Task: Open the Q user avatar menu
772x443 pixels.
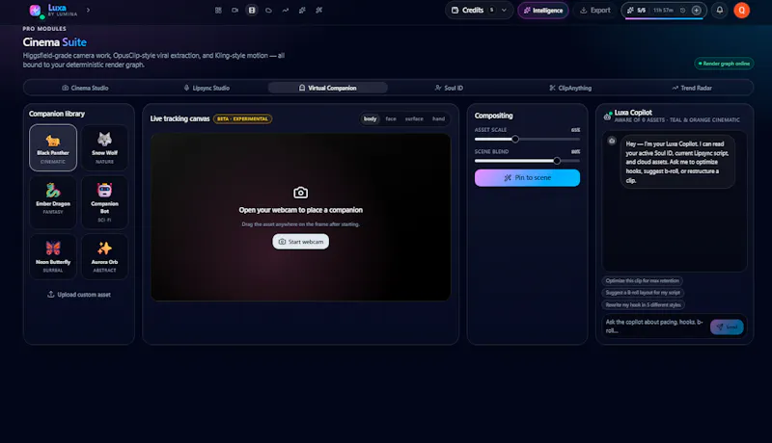Action: [x=741, y=10]
